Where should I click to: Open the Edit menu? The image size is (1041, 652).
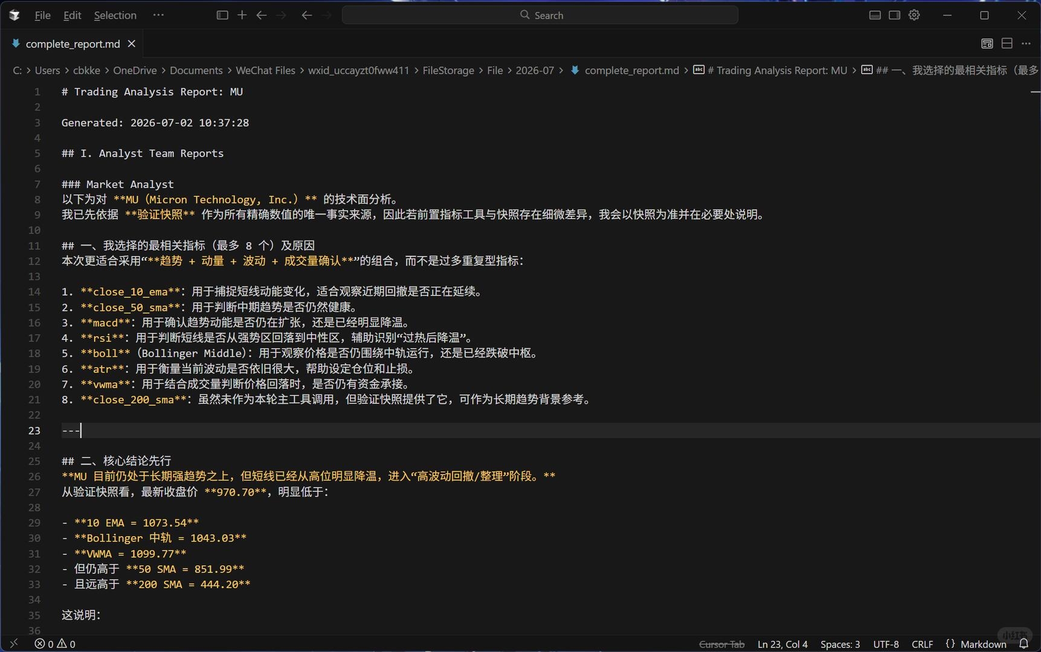point(72,15)
